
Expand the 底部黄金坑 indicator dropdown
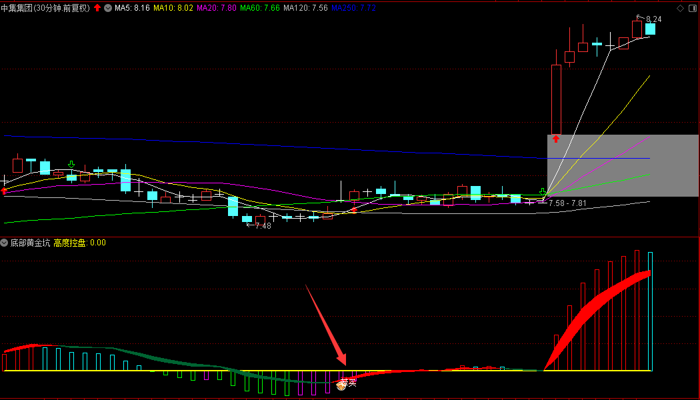click(x=4, y=243)
